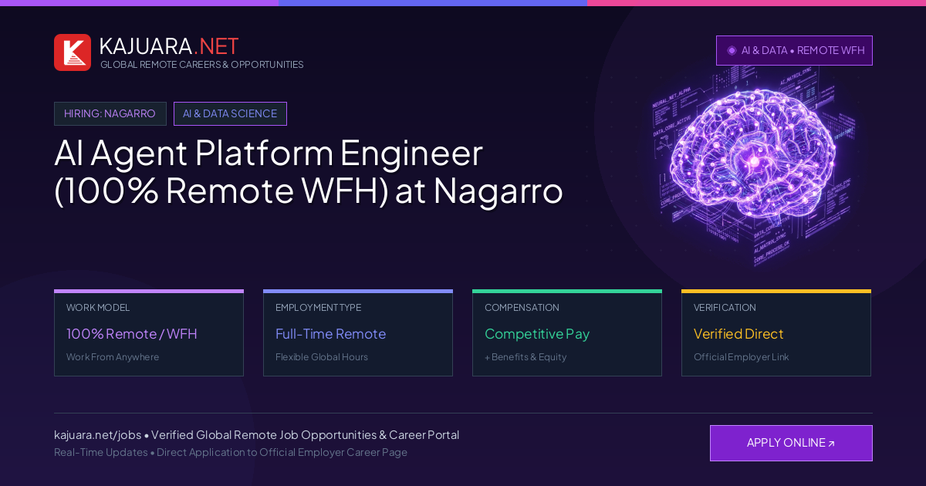926x486 pixels.
Task: Click the hexagon icon in the AI & DATA badge
Action: click(732, 50)
